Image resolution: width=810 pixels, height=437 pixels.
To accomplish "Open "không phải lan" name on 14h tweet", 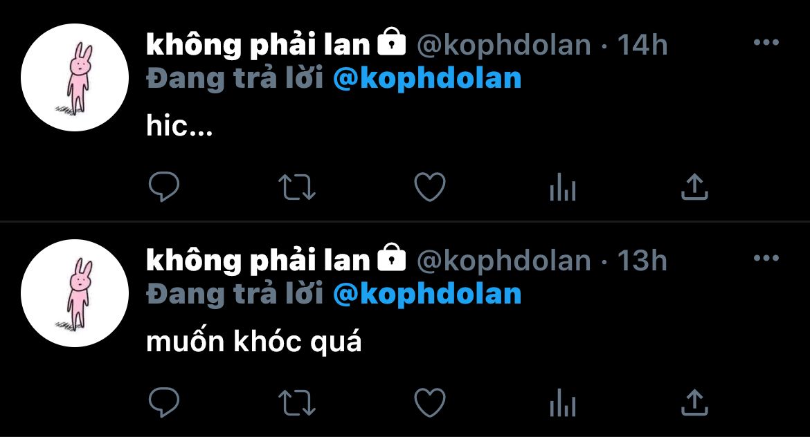I will tap(258, 45).
